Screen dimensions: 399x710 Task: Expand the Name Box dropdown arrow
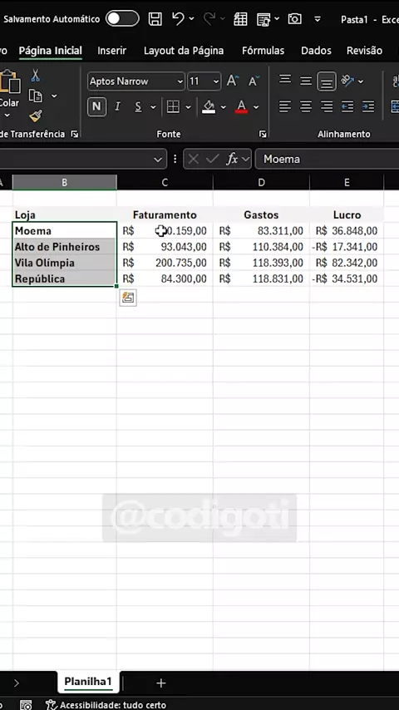(x=158, y=160)
